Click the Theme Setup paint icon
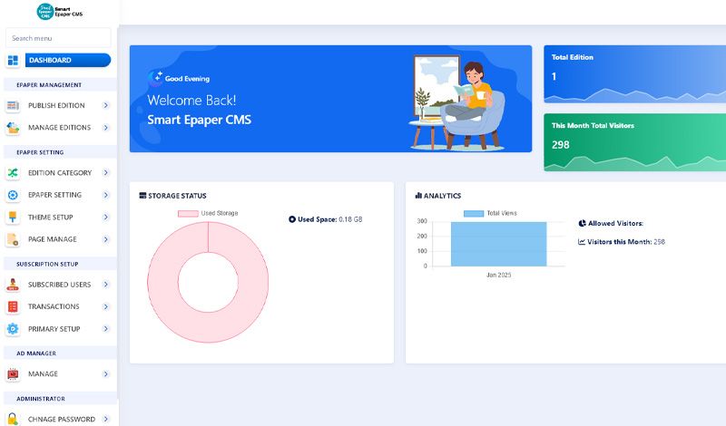 tap(13, 218)
